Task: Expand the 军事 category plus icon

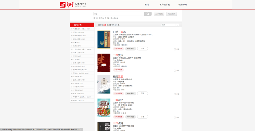Action: click(x=72, y=42)
